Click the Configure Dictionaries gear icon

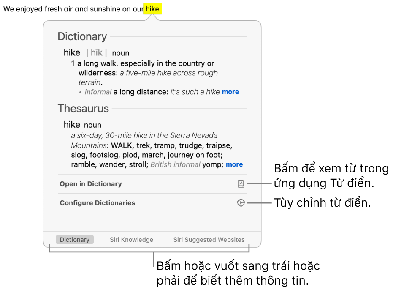[x=241, y=202]
